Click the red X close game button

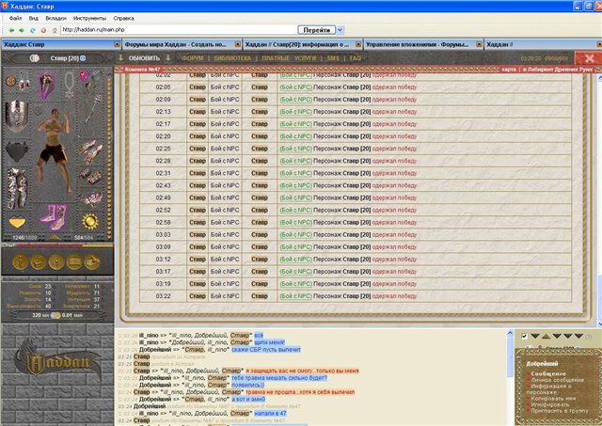[589, 58]
